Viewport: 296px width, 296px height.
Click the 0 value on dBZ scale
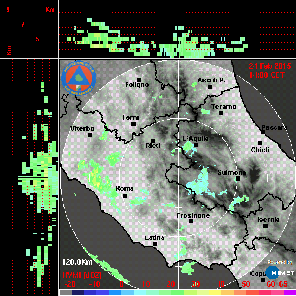pyautogui.click(x=121, y=284)
